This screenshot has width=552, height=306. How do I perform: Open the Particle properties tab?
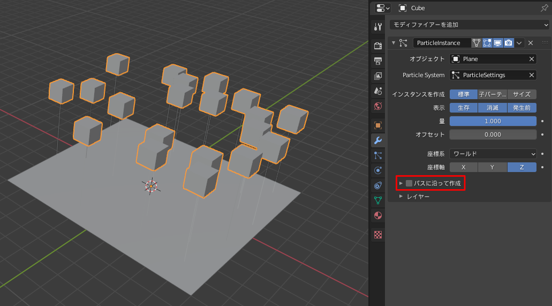pyautogui.click(x=378, y=155)
